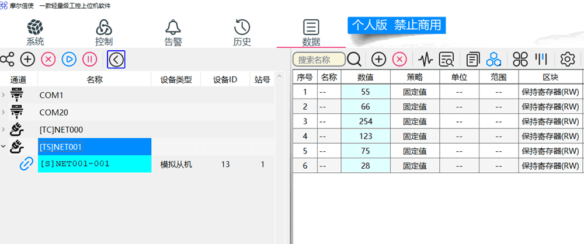
Task: Open the waveform chart icon
Action: tap(426, 59)
